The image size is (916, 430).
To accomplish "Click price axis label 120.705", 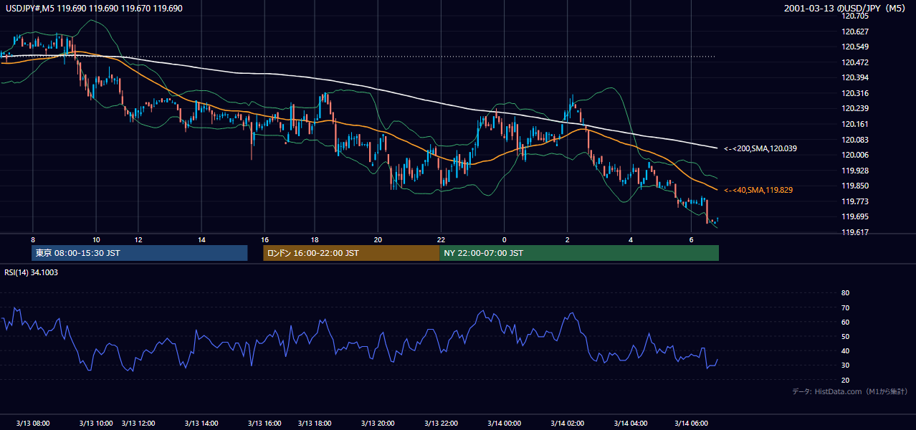I will pos(855,16).
